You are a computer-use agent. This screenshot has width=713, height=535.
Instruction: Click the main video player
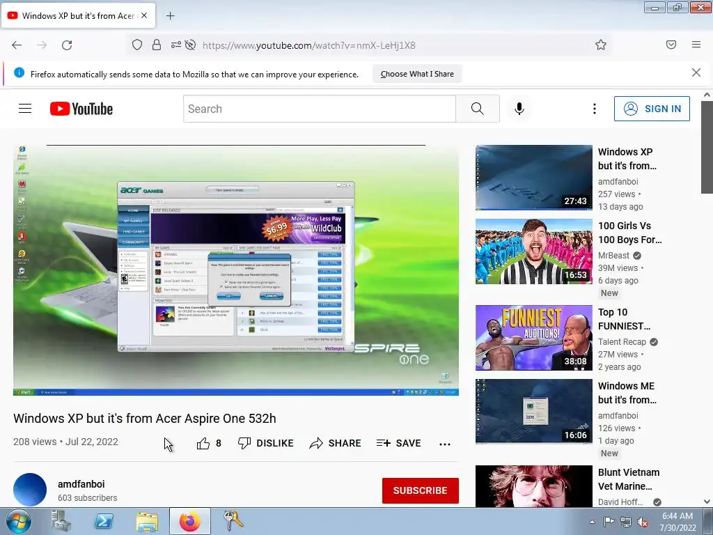(236, 270)
